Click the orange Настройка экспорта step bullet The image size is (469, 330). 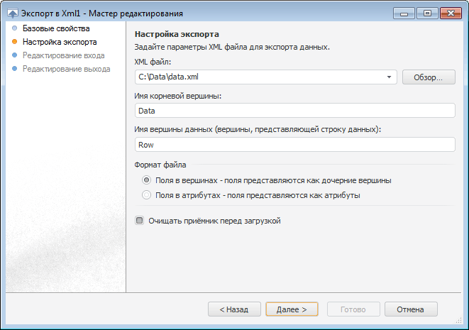click(x=14, y=43)
